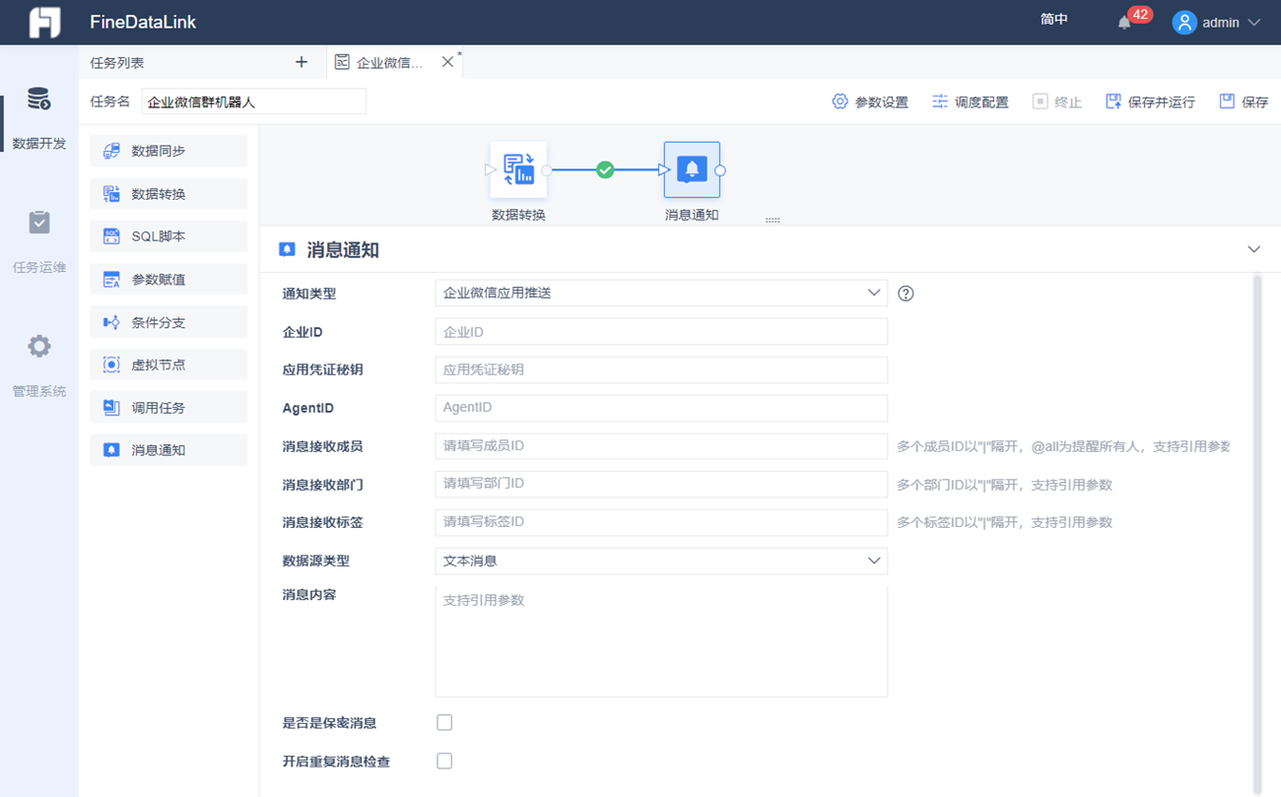The height and width of the screenshot is (797, 1281).
Task: Click the 多个标签ID hint text
Action: click(x=1004, y=522)
